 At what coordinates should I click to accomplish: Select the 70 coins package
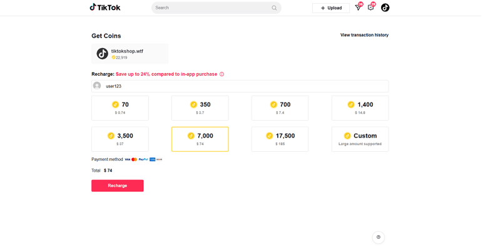coord(120,108)
